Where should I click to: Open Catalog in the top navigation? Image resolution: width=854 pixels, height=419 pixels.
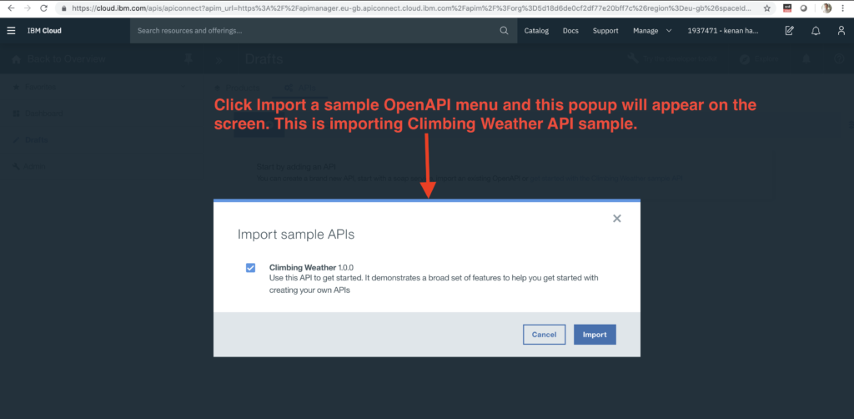(x=536, y=31)
